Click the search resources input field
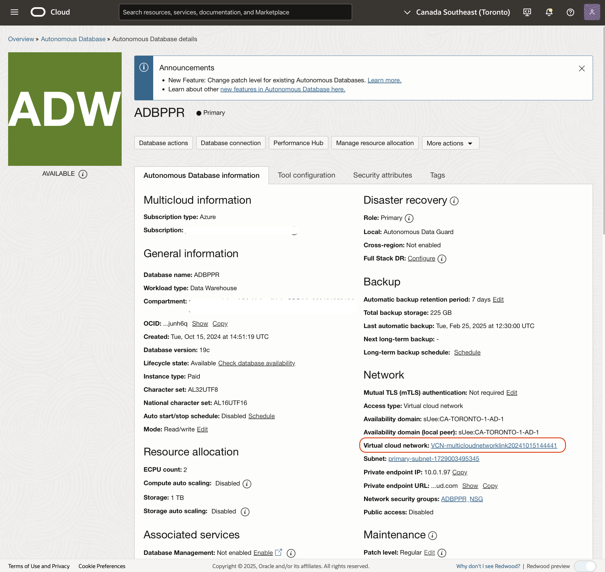 tap(235, 12)
